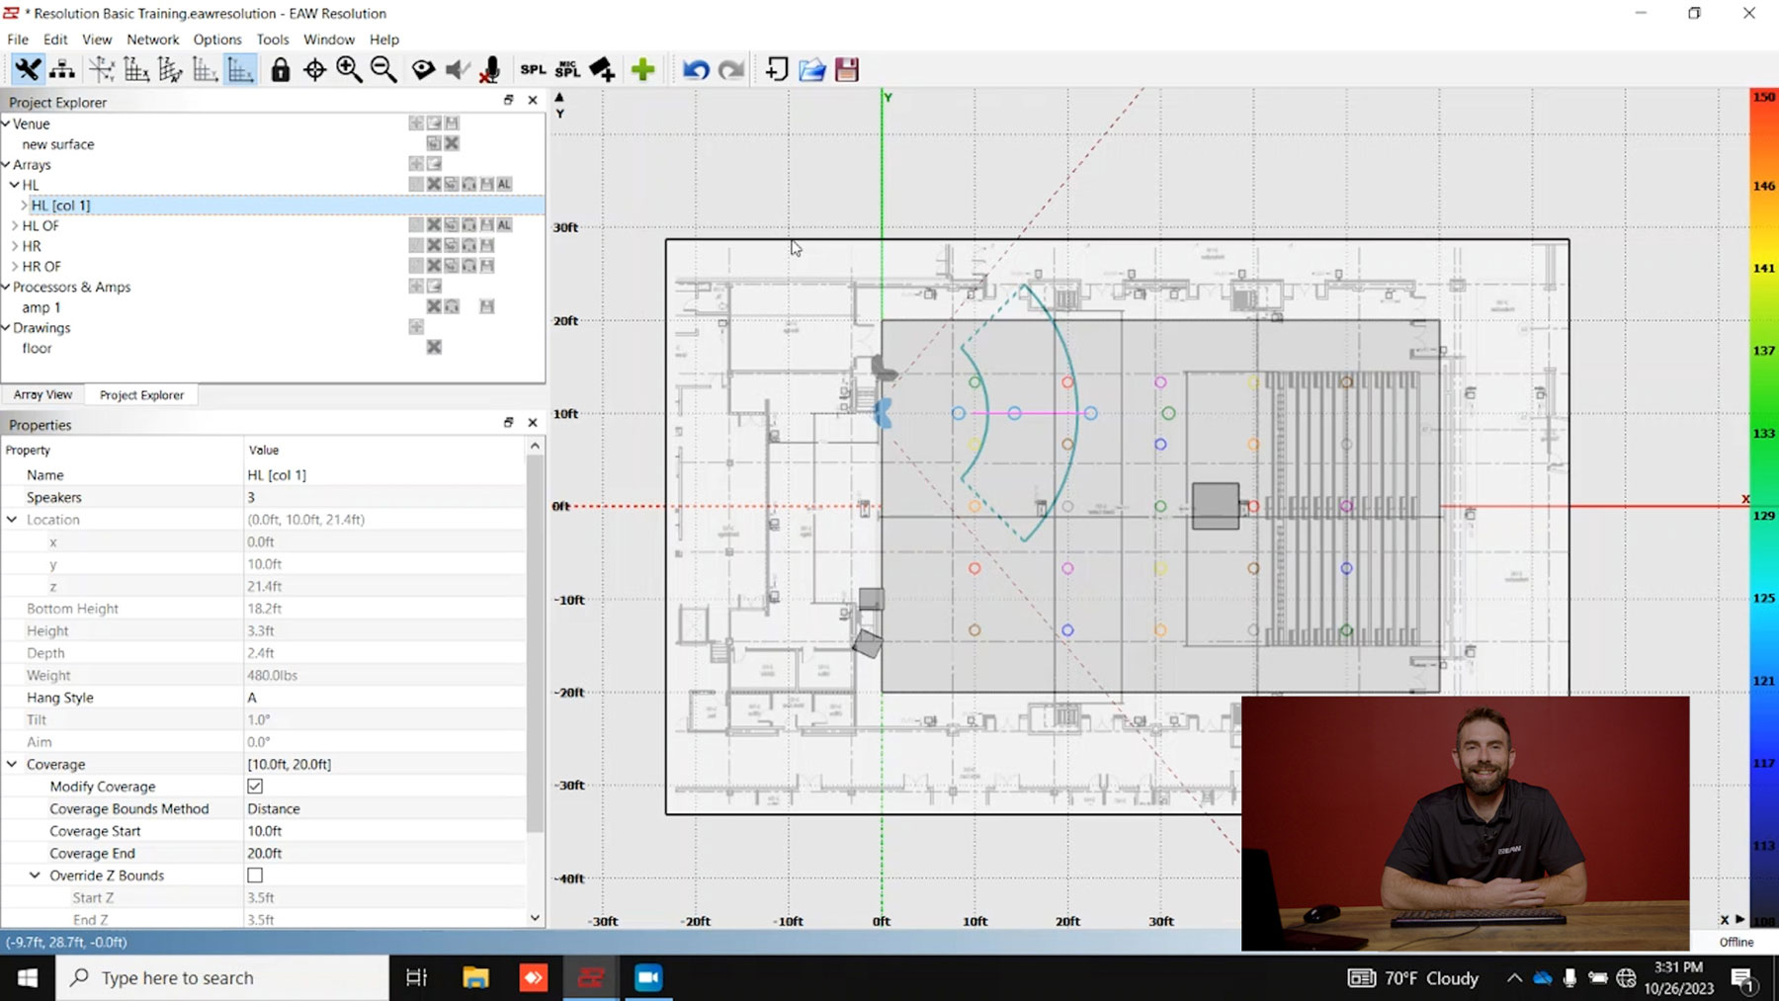
Task: Click the blue undo arrow icon
Action: (696, 70)
